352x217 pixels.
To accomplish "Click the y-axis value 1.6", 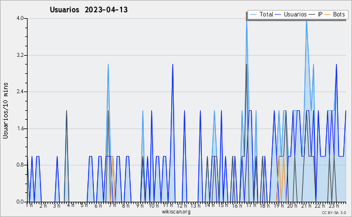I will (20, 128).
